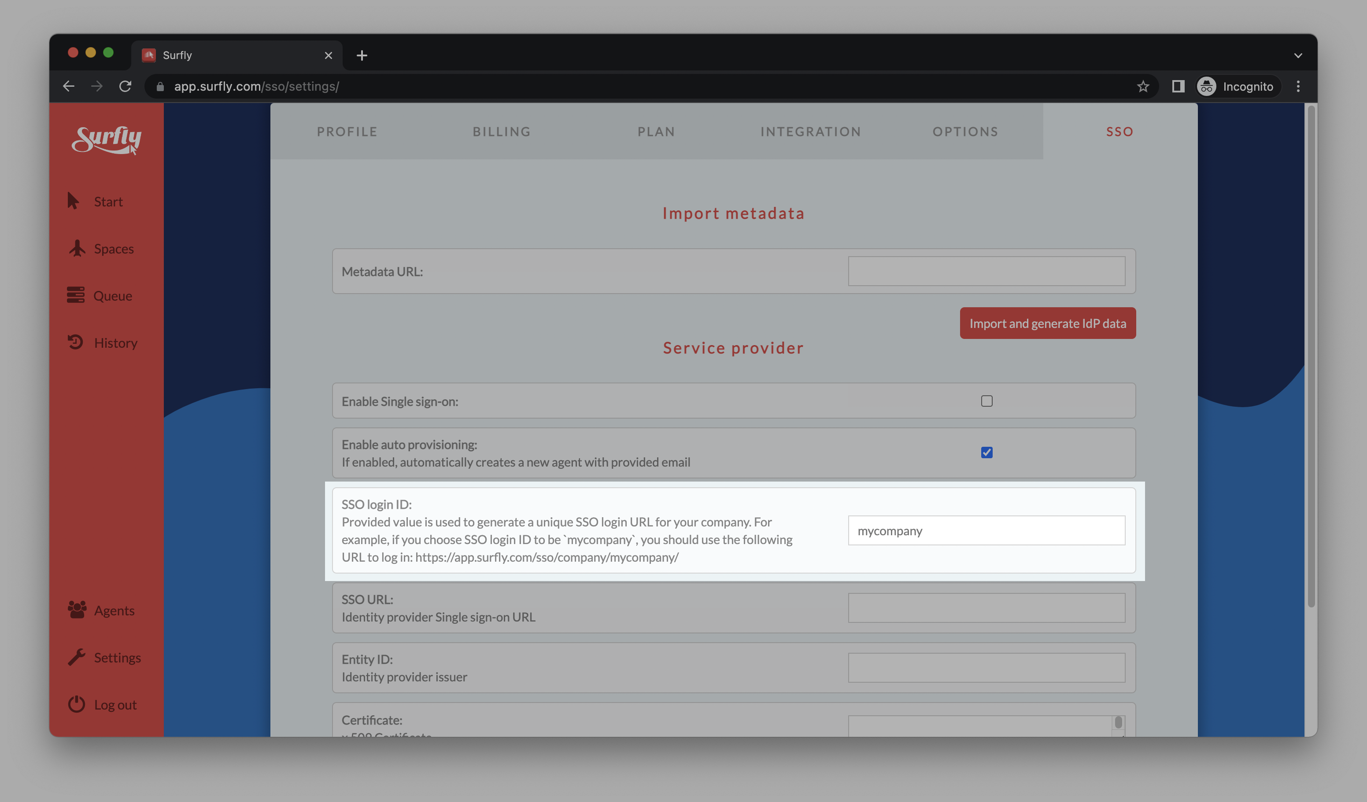This screenshot has width=1367, height=802.
Task: Disable the auto provisioning checkbox
Action: coord(986,453)
